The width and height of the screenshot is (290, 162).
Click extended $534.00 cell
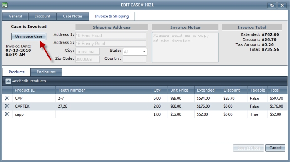[208, 98]
